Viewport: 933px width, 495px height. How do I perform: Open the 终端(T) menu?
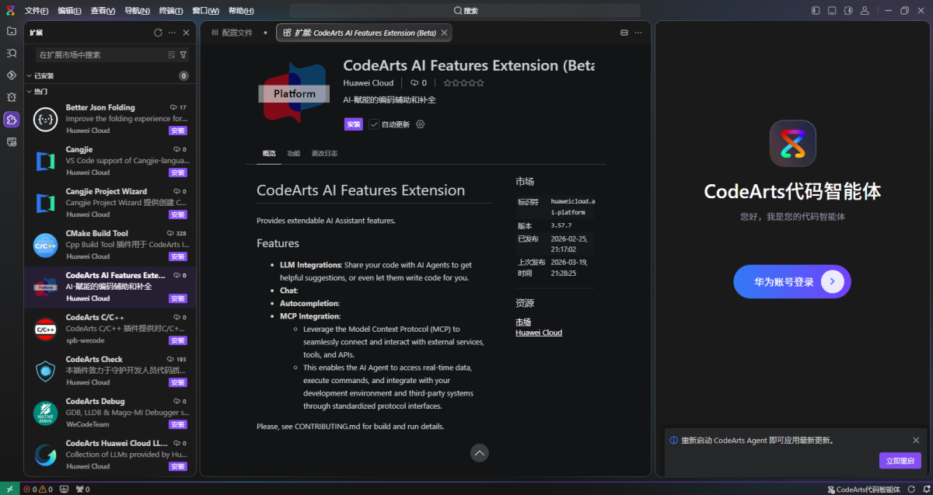click(x=170, y=11)
